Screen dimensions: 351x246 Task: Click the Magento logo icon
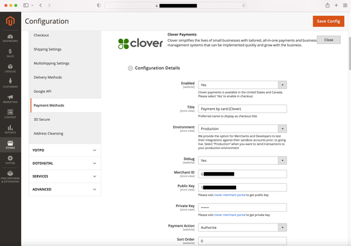pyautogui.click(x=10, y=21)
